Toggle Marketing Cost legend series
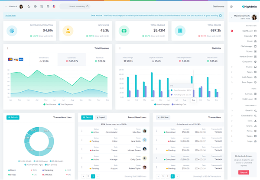Image resolution: width=260 pixels, height=180 pixels. pos(179,104)
